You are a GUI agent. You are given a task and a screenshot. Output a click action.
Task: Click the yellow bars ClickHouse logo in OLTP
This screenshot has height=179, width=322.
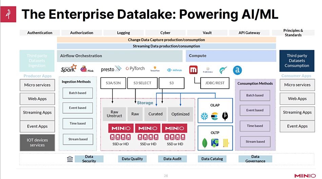coord(226,143)
